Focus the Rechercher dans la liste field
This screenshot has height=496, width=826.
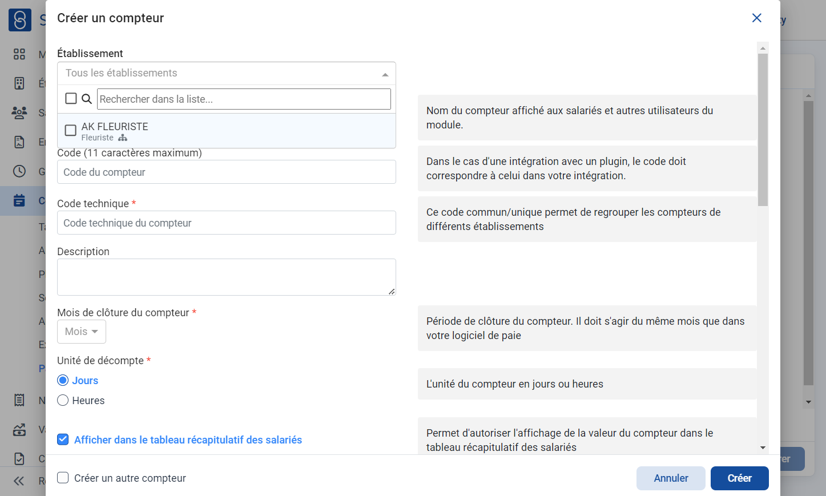coord(244,99)
